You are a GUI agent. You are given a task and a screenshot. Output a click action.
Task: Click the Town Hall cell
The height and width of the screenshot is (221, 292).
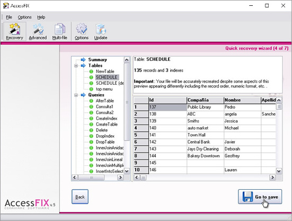pos(205,135)
